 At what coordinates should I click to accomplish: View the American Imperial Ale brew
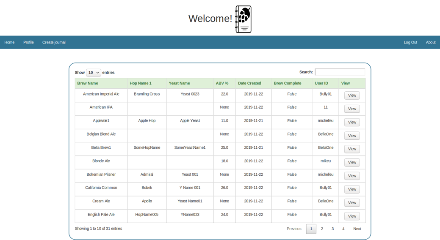pos(351,95)
